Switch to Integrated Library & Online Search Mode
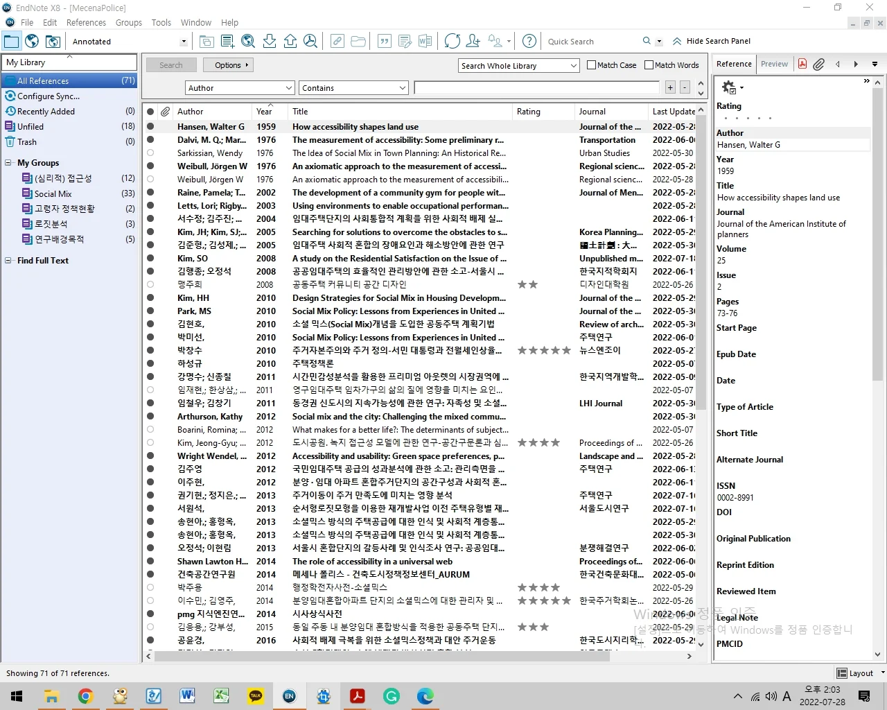 (x=53, y=42)
